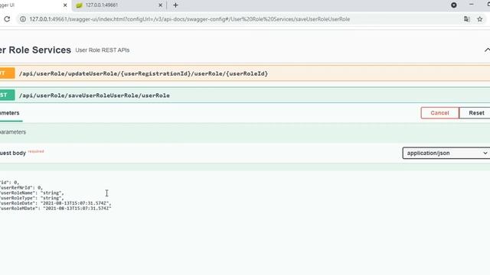This screenshot has width=490, height=275.
Task: Click the userRoleName "string" value
Action: click(51, 193)
